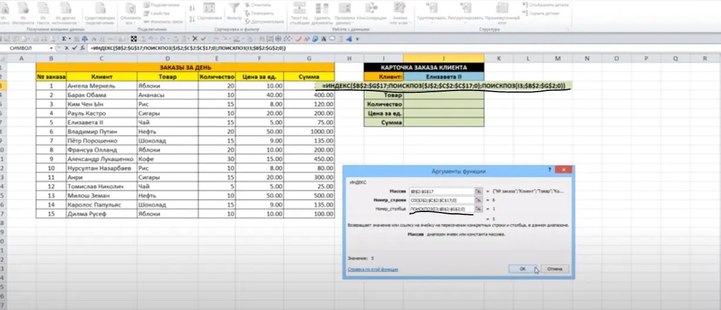The width and height of the screenshot is (721, 310).
Task: Open the Name Box dropdown arrow
Action: [x=52, y=48]
